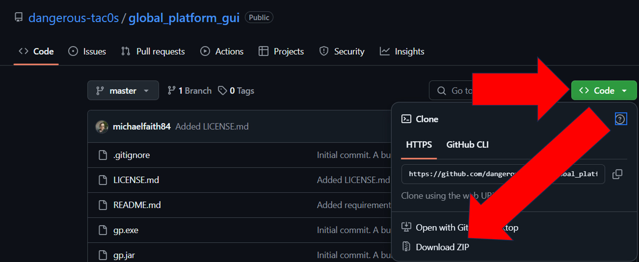The width and height of the screenshot is (639, 262).
Task: Click the shield icon for Security
Action: (x=324, y=51)
